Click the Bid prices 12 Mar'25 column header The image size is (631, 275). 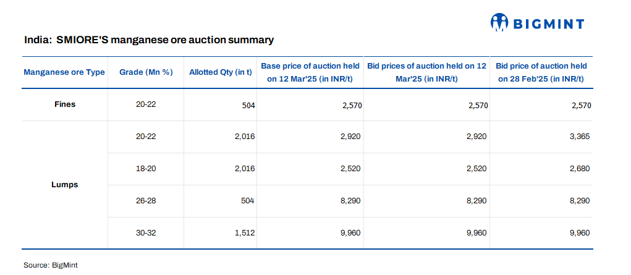click(x=426, y=72)
